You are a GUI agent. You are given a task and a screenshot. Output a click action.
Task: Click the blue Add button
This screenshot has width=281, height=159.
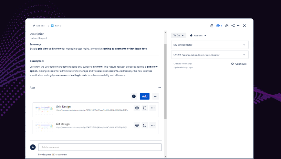(x=145, y=96)
